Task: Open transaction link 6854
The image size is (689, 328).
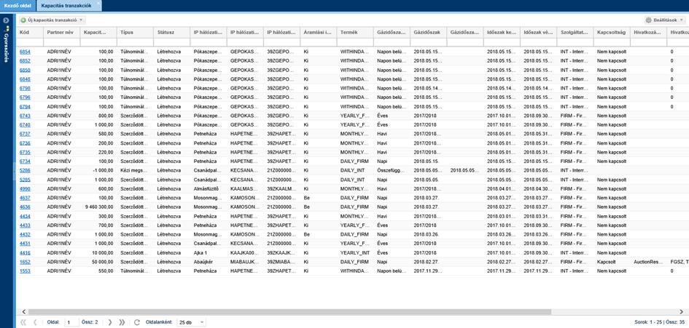Action: pyautogui.click(x=25, y=52)
